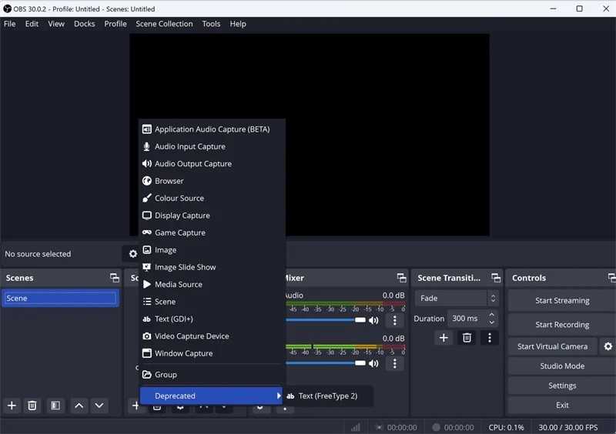Select Image Slide Show source
Image resolution: width=616 pixels, height=434 pixels.
click(211, 268)
